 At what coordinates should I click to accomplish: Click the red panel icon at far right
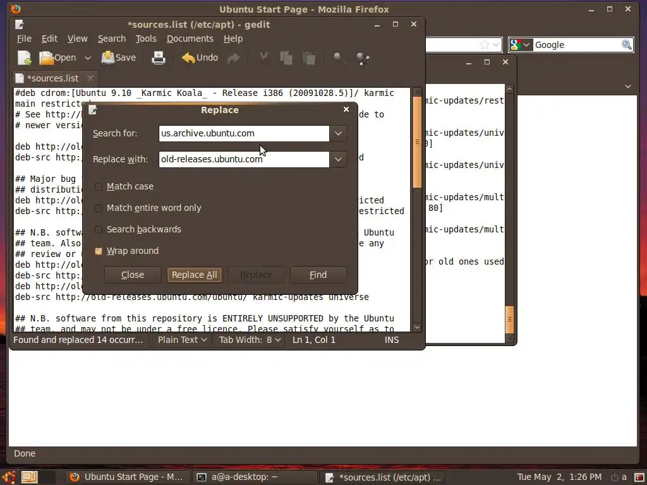639,477
